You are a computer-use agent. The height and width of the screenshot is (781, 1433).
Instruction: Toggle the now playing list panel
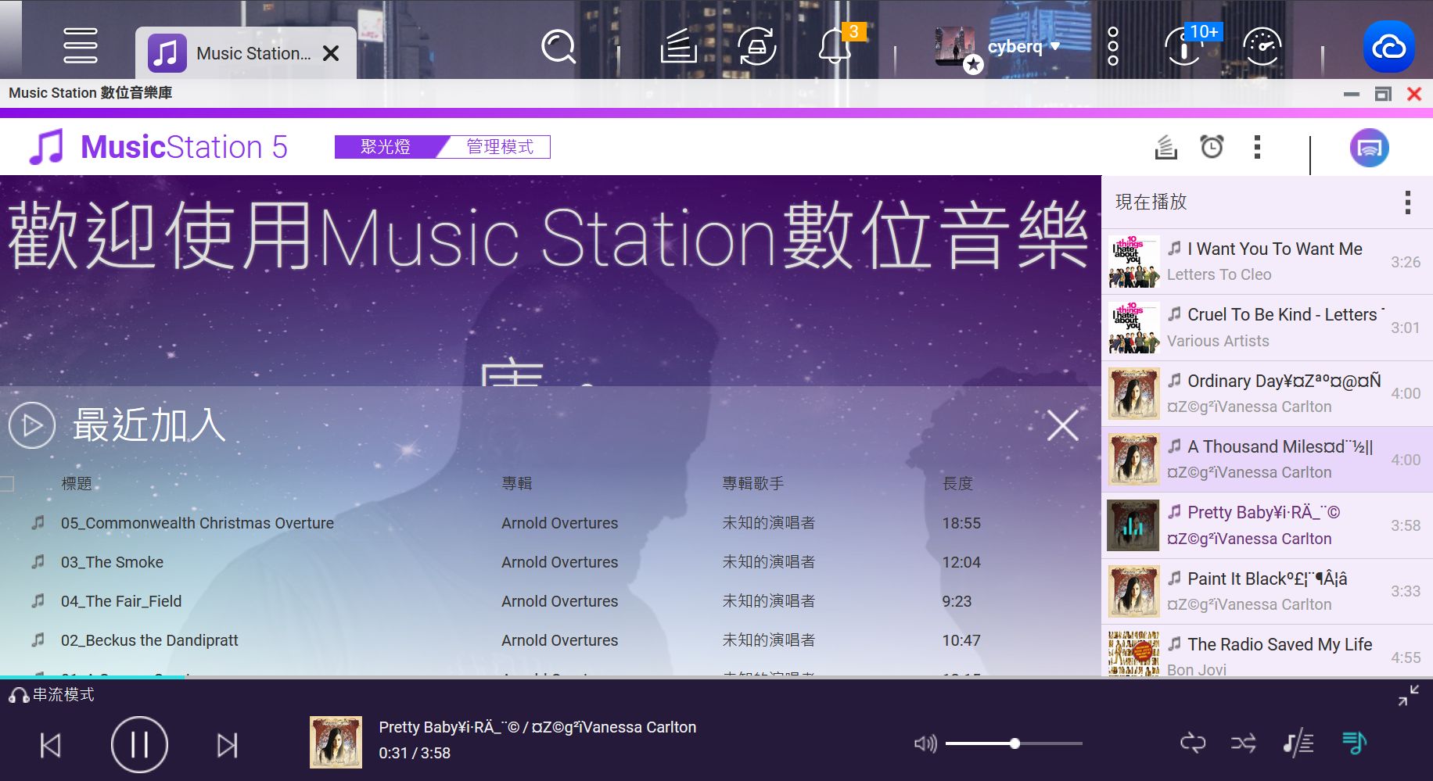coord(1354,743)
